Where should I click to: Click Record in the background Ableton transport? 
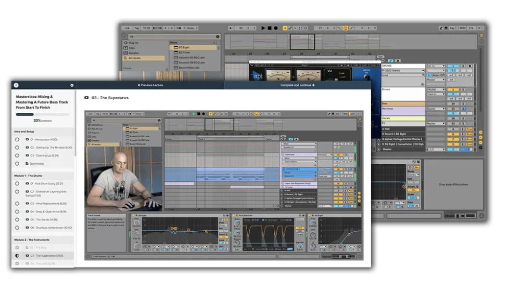coord(276,28)
